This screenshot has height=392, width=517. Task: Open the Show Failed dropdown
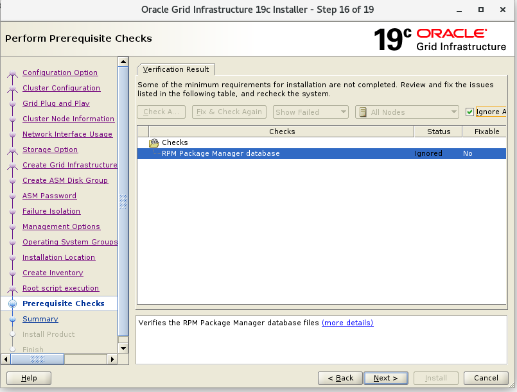click(x=311, y=112)
